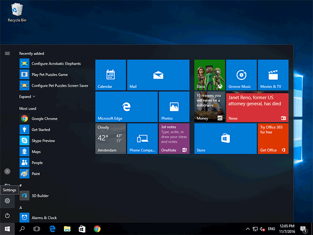Screen dimensions: 313x235
Task: Click the ENG language indicator
Action: 271,229
